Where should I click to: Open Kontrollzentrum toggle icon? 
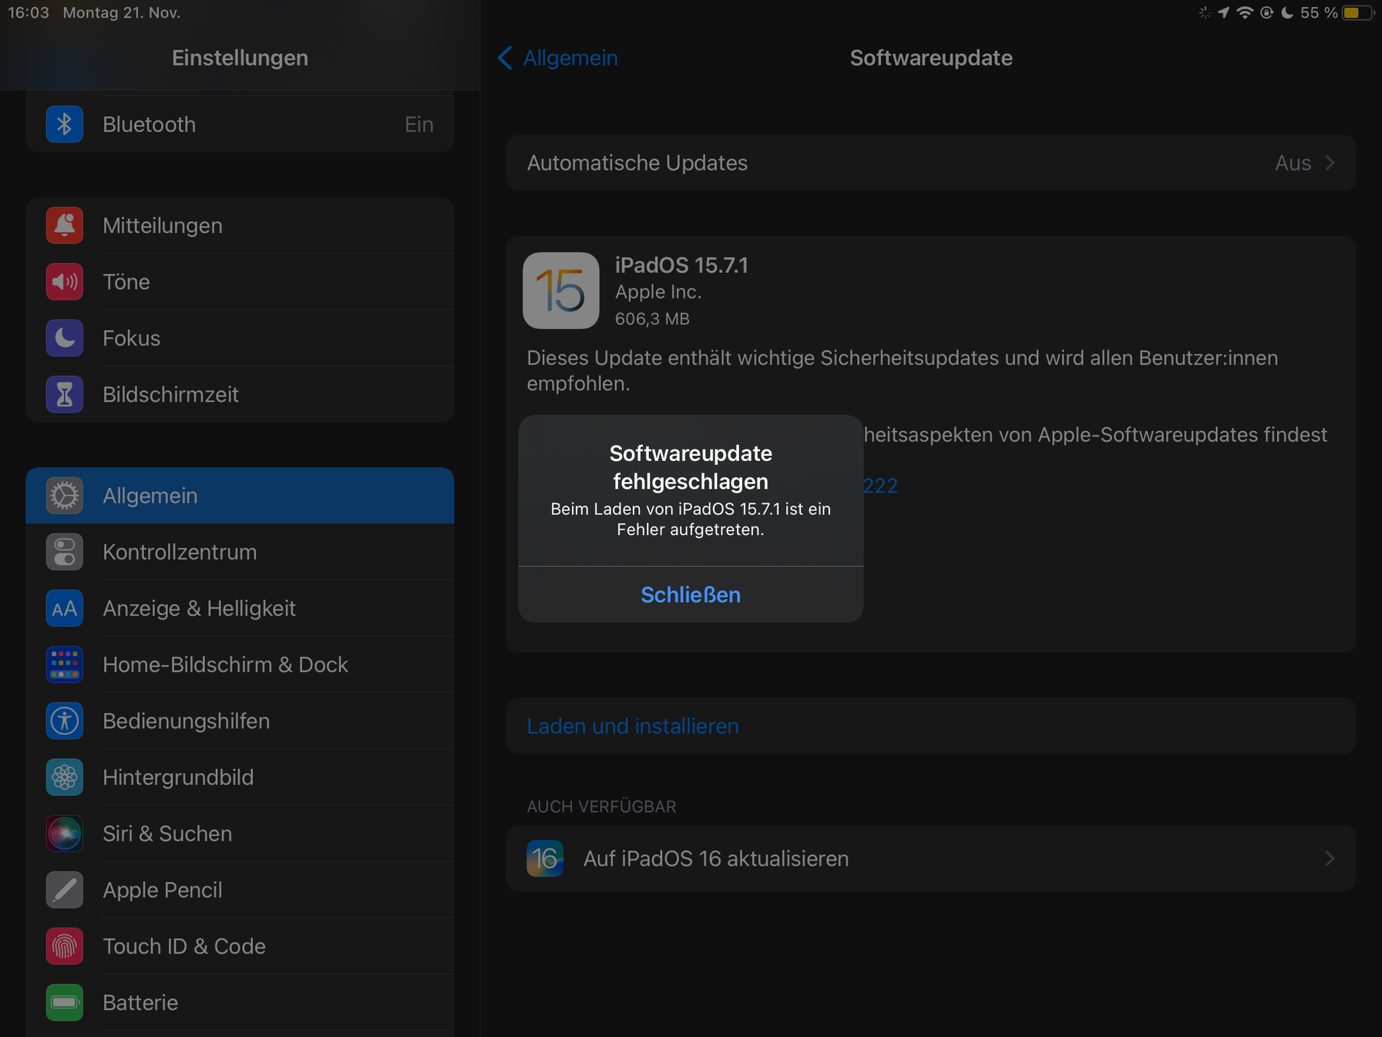tap(65, 552)
